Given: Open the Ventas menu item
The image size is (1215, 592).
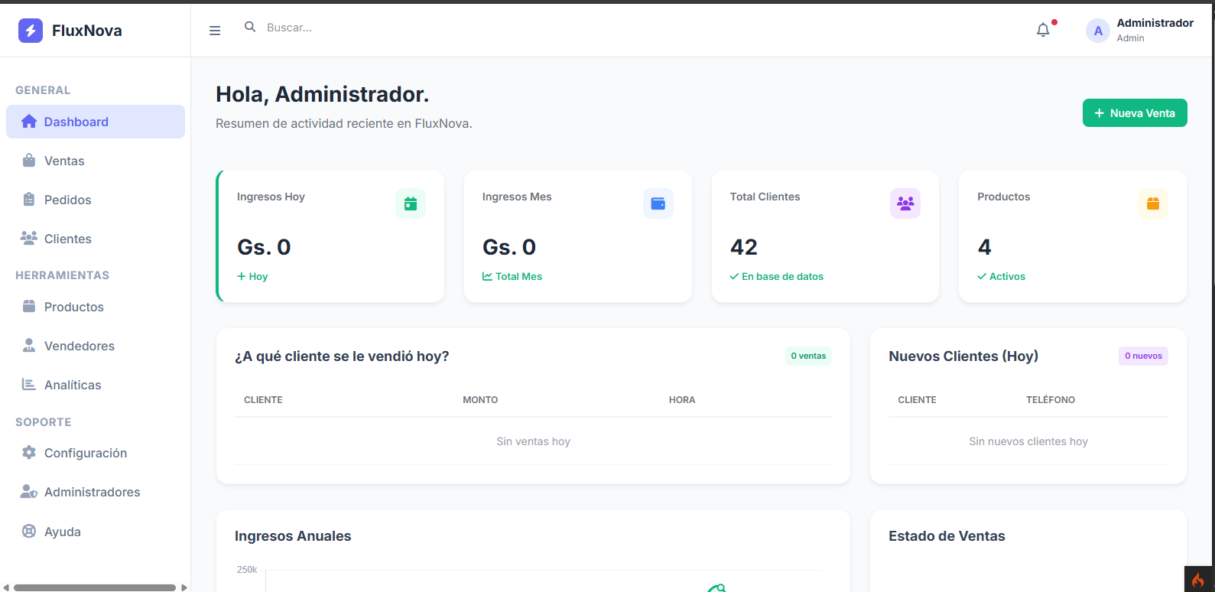Looking at the screenshot, I should [x=64, y=161].
